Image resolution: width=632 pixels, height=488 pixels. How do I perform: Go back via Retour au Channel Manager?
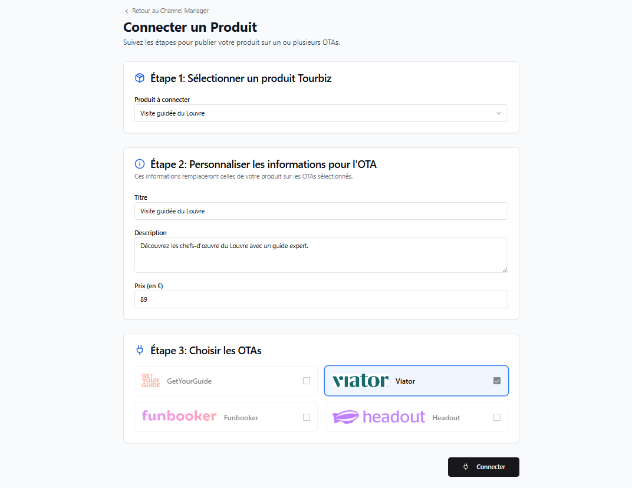(x=170, y=11)
